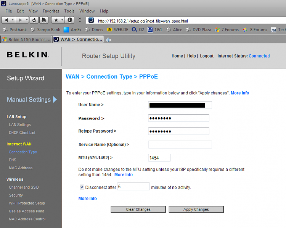Click the Clear Changes button
The width and height of the screenshot is (286, 228).
tap(138, 209)
